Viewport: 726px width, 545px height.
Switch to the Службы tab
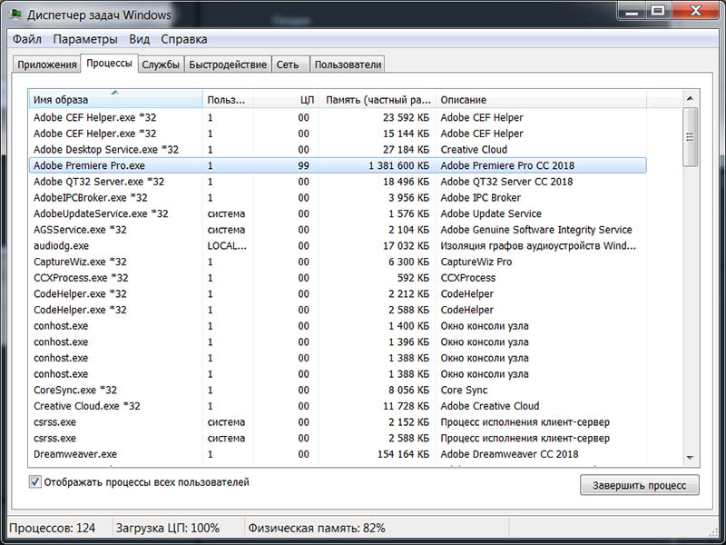coord(161,64)
